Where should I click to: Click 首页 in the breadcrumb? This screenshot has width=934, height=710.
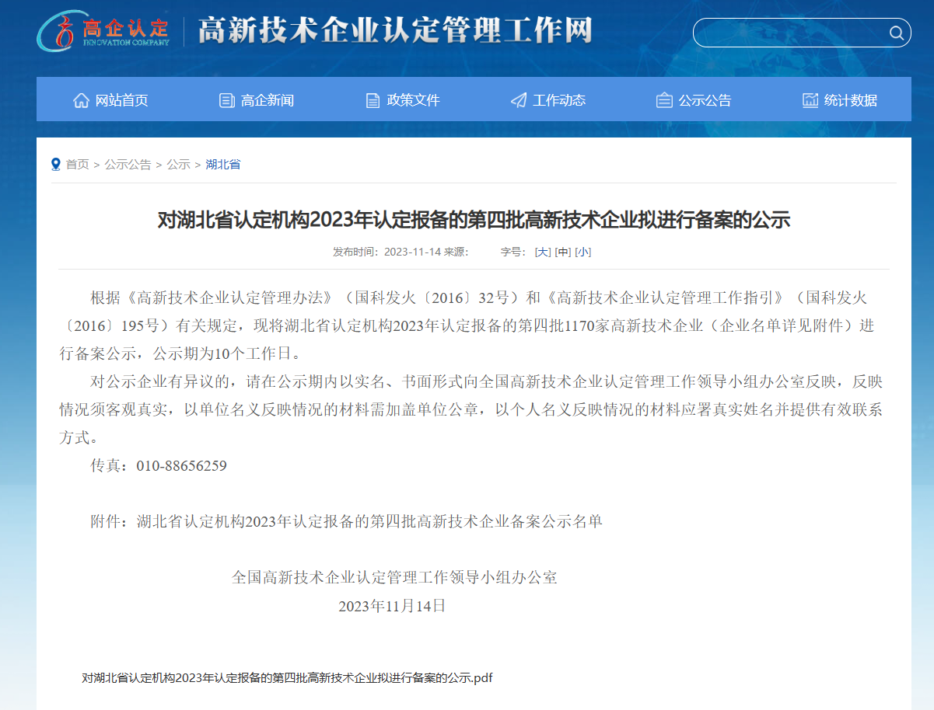coord(77,165)
